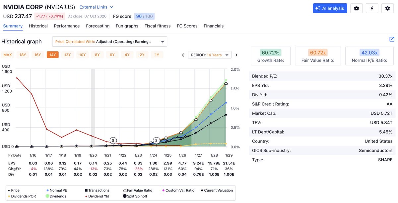Open the PERIOD 14 Years dropdown

pyautogui.click(x=210, y=55)
